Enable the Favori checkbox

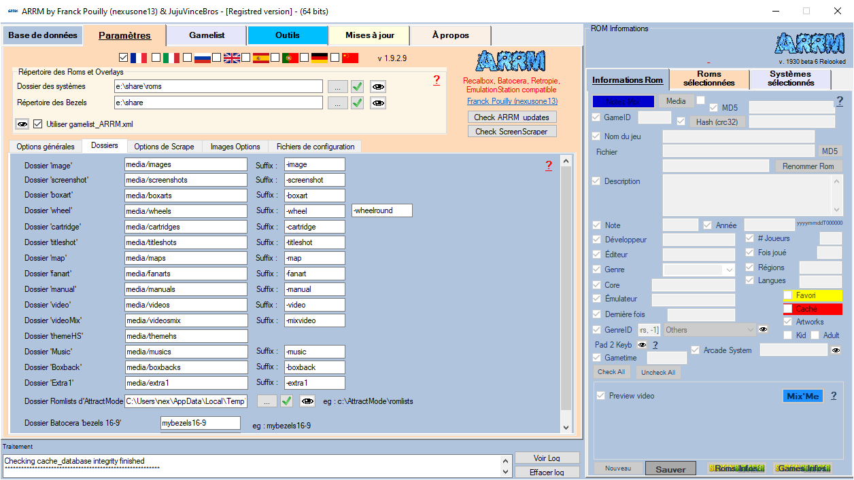click(x=788, y=295)
